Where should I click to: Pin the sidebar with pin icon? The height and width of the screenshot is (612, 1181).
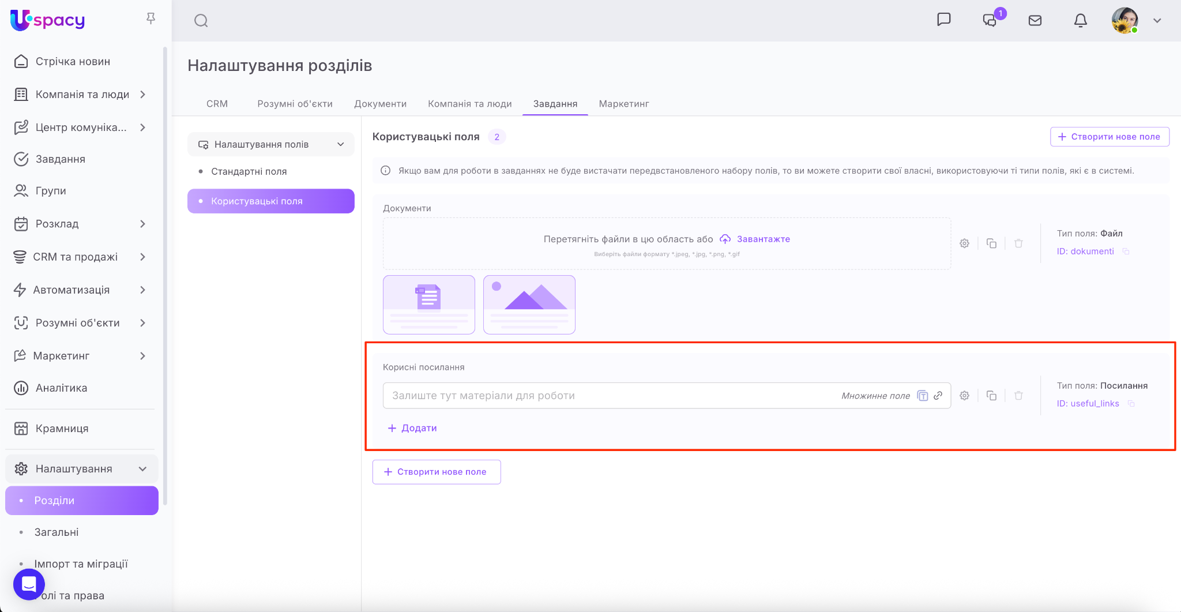[151, 19]
